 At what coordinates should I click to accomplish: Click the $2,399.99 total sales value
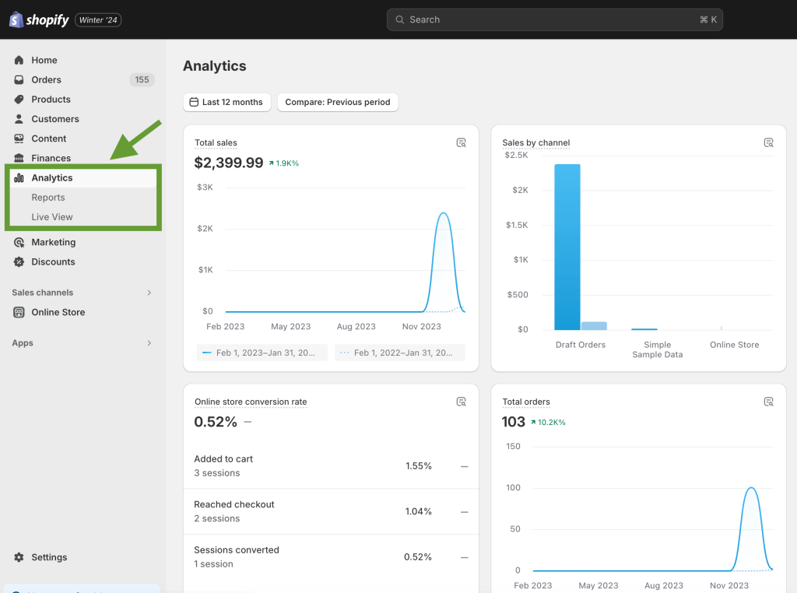coord(229,163)
